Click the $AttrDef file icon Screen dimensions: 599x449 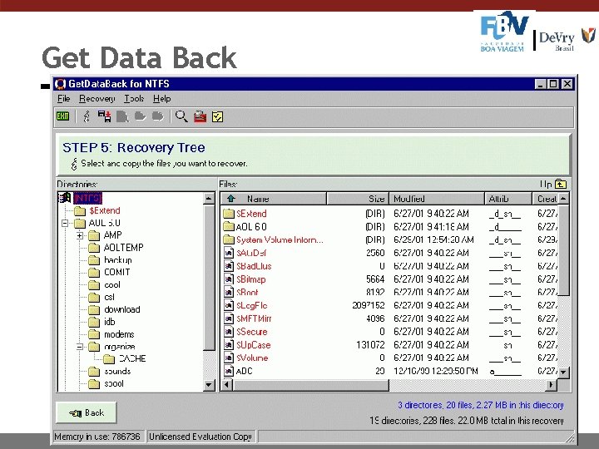coord(229,253)
